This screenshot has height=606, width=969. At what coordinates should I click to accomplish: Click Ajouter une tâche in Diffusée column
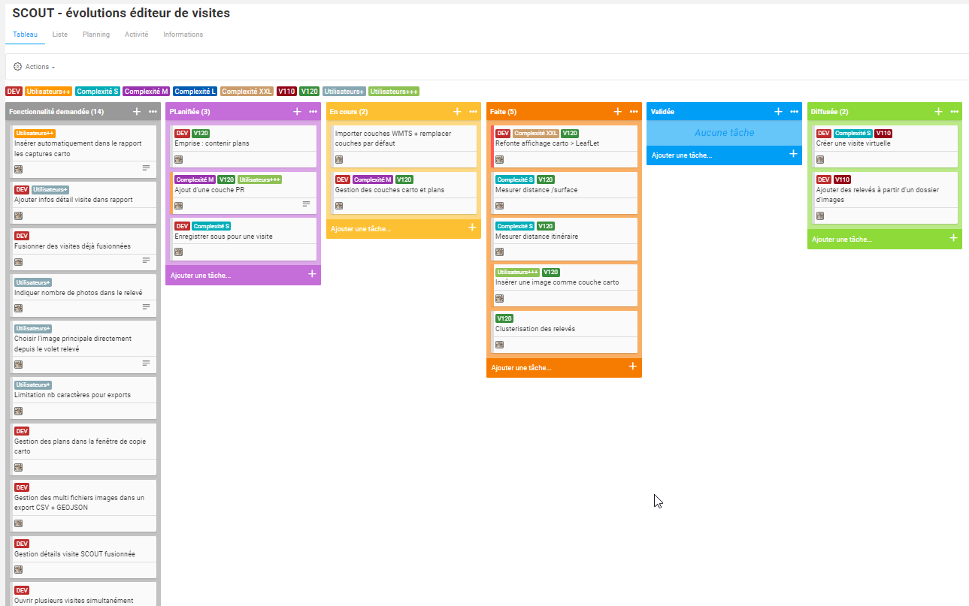[842, 239]
